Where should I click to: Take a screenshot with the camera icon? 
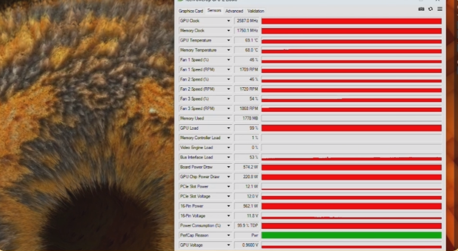point(421,9)
